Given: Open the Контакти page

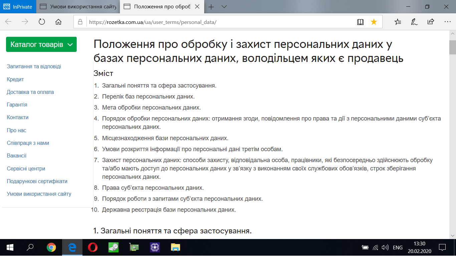Looking at the screenshot, I should click(18, 117).
